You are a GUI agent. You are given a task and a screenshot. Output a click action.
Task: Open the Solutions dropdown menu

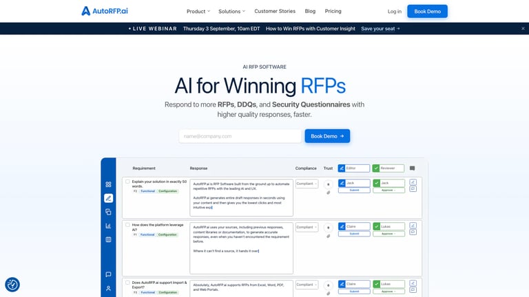[x=231, y=12]
